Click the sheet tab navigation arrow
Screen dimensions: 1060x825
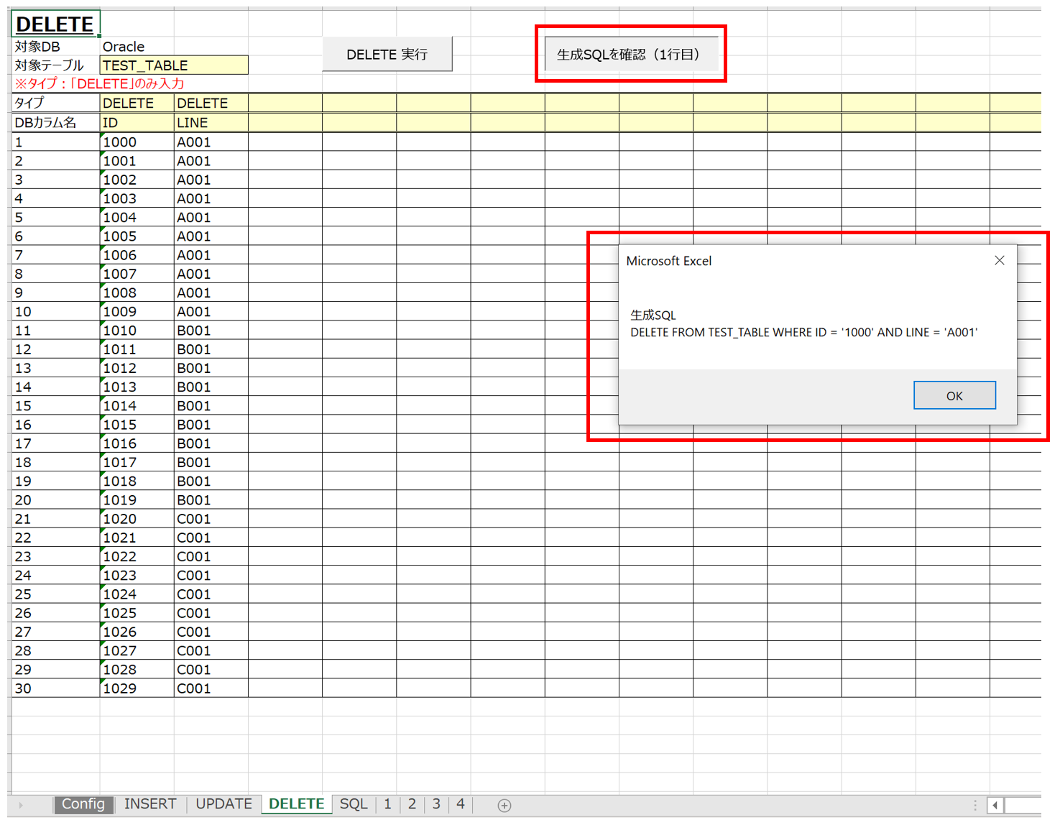pyautogui.click(x=21, y=806)
